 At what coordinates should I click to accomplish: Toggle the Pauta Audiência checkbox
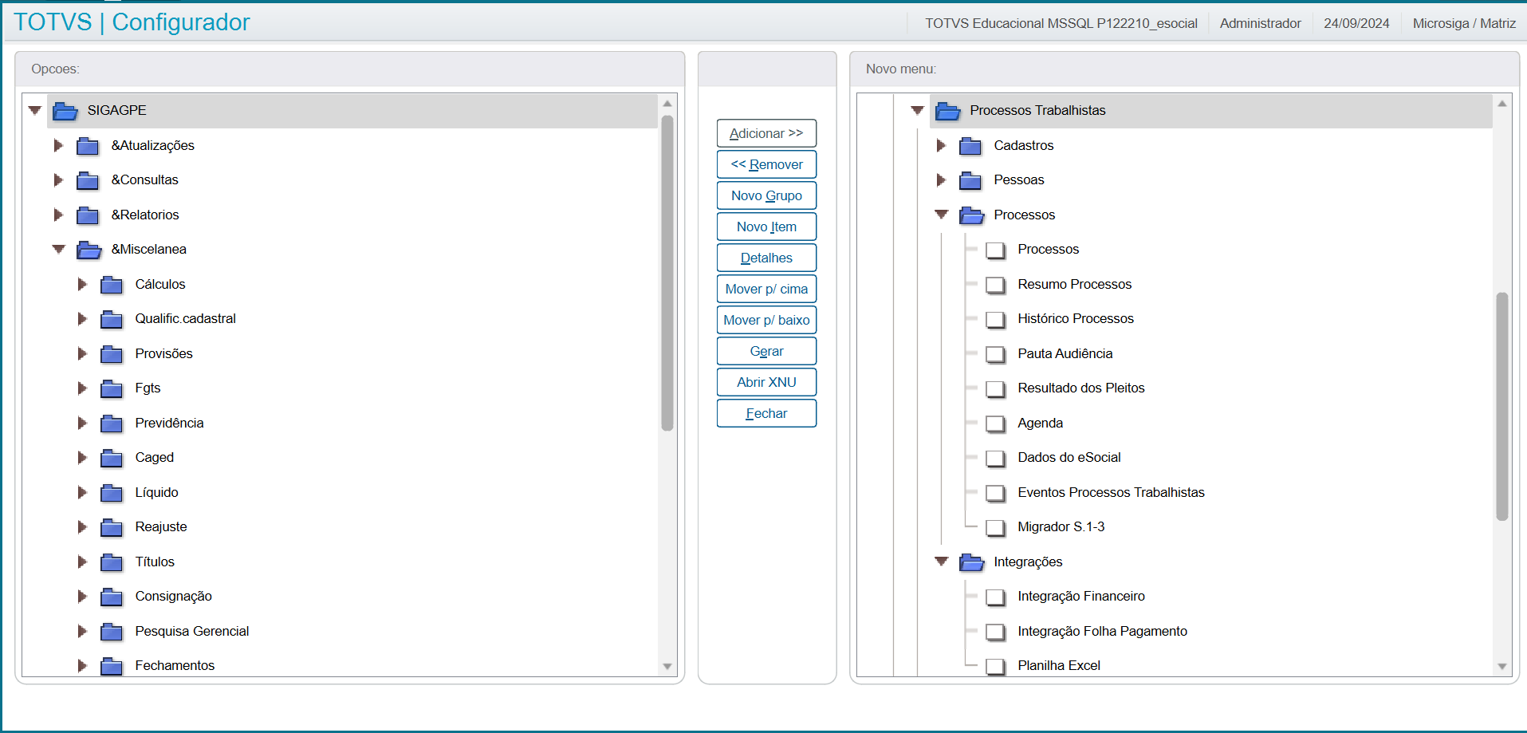995,354
